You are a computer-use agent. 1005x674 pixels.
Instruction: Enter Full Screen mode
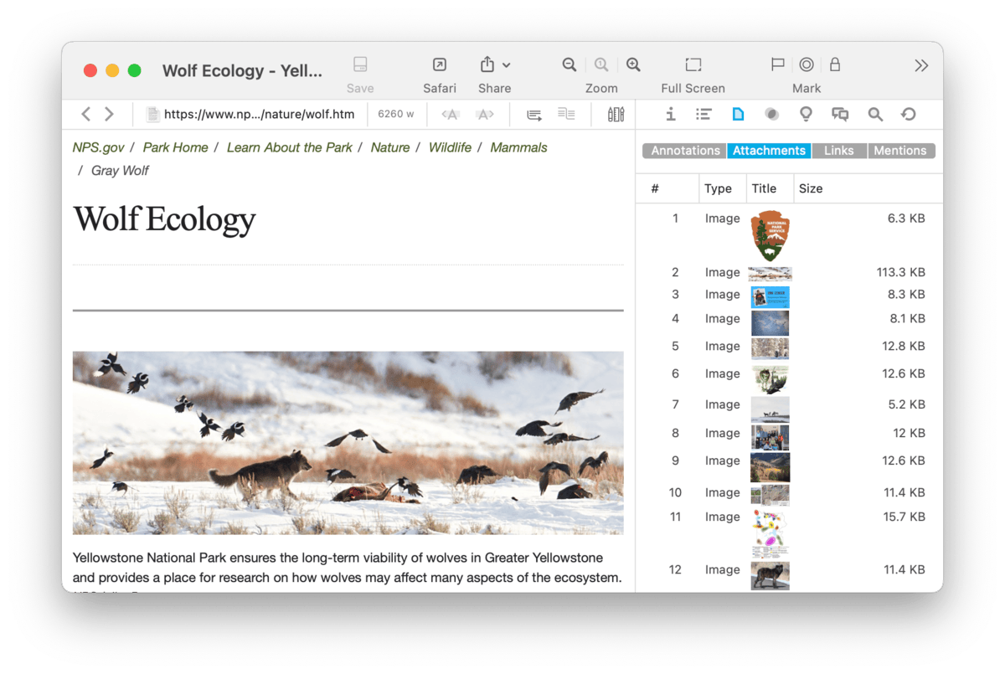click(x=693, y=65)
